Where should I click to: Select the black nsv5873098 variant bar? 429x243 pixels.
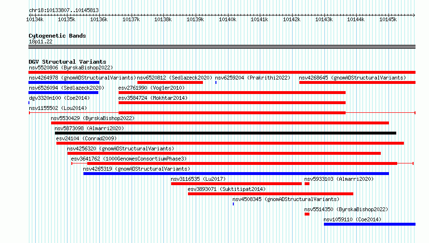(226, 133)
